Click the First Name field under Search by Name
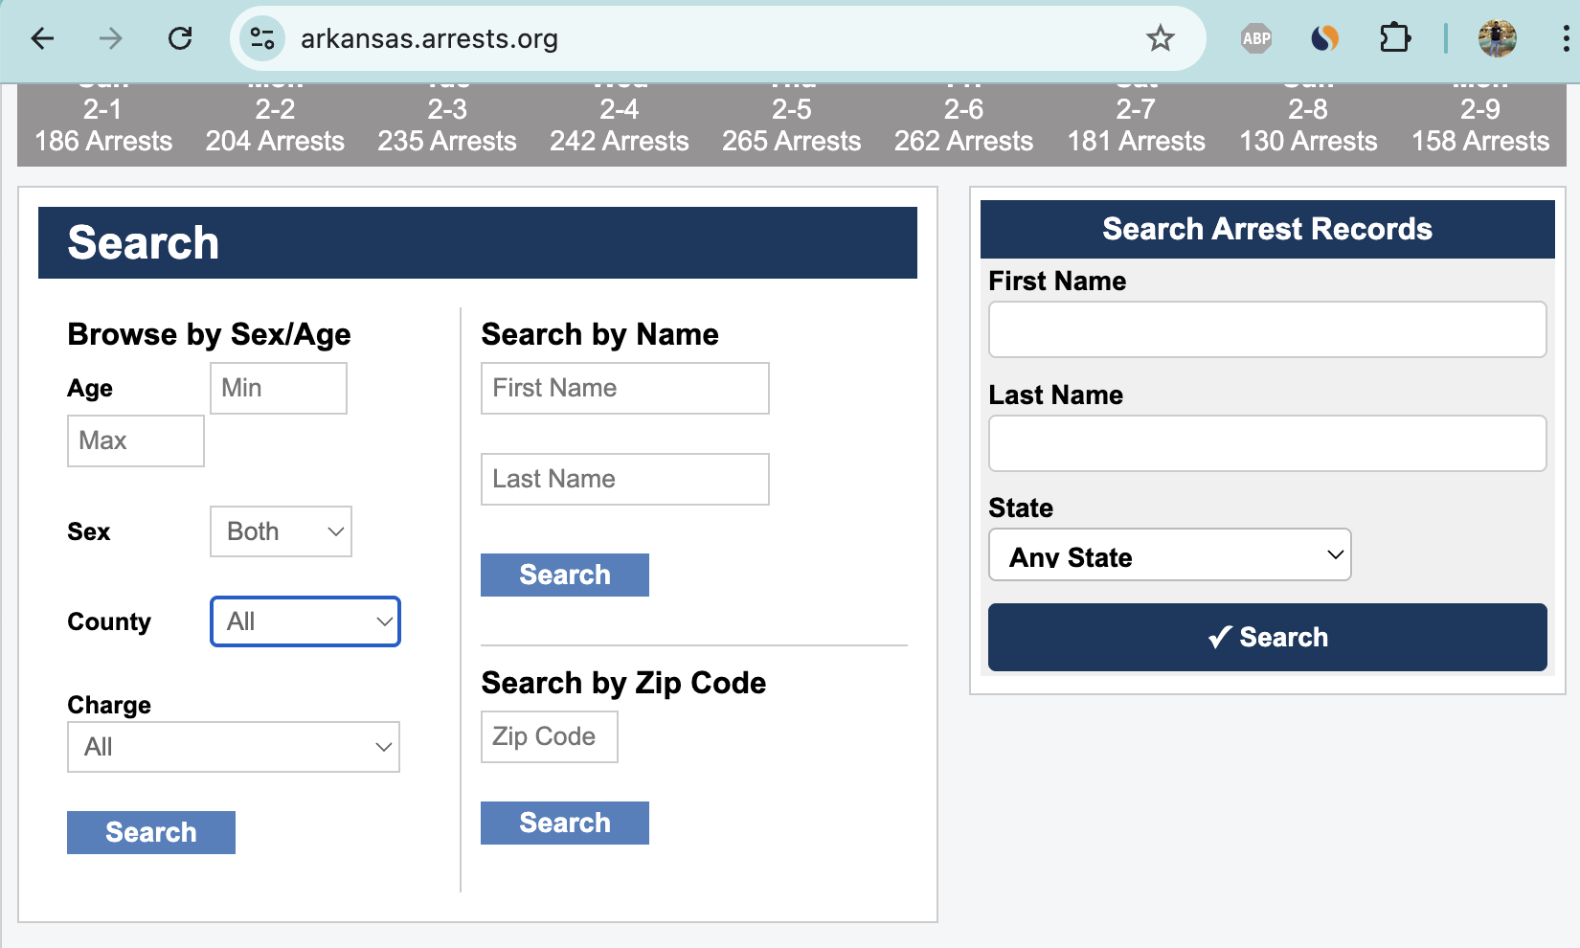This screenshot has height=948, width=1580. tap(624, 388)
